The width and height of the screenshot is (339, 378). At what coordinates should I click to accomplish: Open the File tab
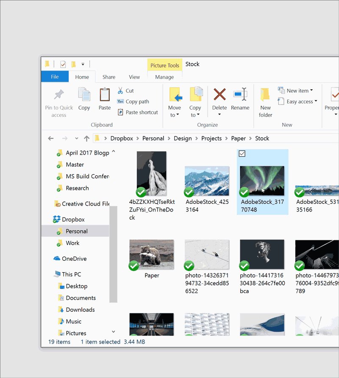(55, 76)
